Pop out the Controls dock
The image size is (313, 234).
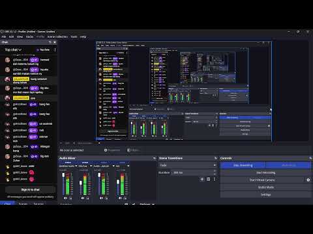310,158
